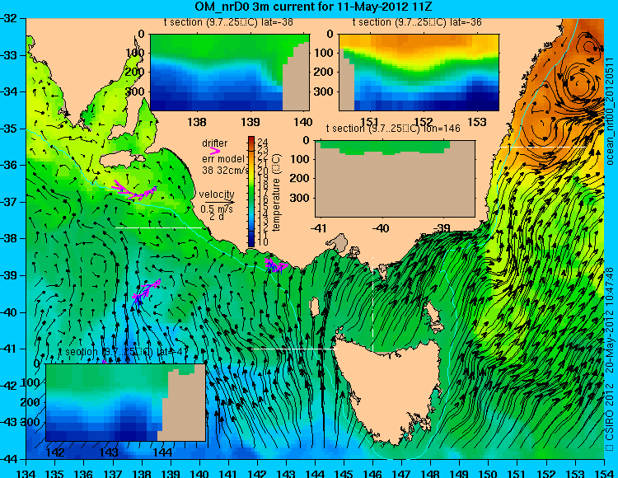Viewport: 618px width, 478px height.
Task: Click the "temperature (°C)" color bar label
Action: tap(276, 192)
